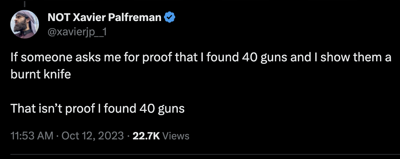The width and height of the screenshot is (400, 159).
Task: Click the Views label
Action: pyautogui.click(x=176, y=136)
